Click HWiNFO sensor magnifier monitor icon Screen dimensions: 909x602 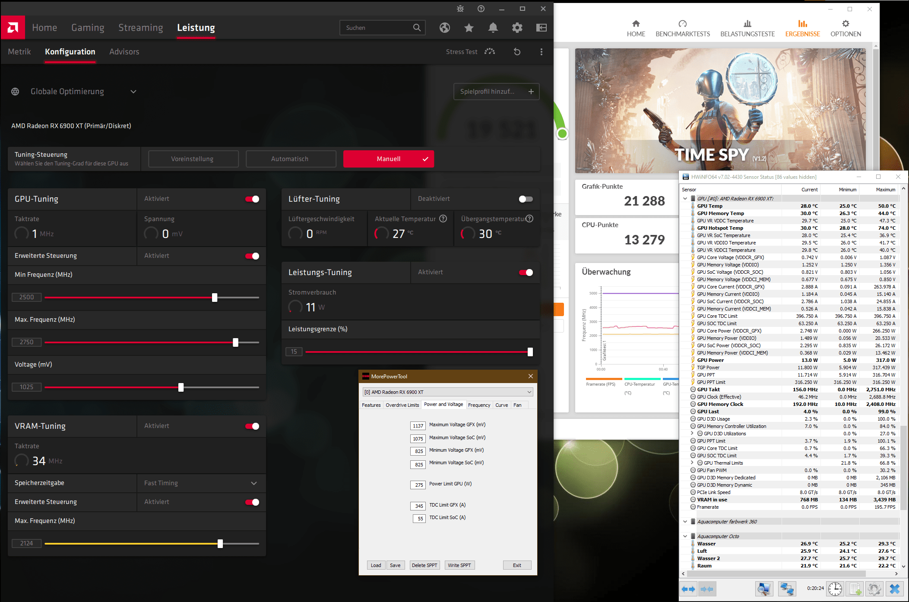coord(763,589)
